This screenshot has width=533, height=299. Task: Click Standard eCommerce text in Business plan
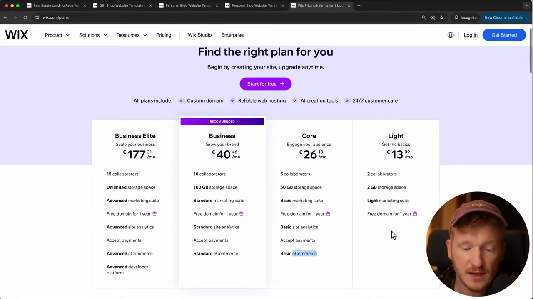216,253
